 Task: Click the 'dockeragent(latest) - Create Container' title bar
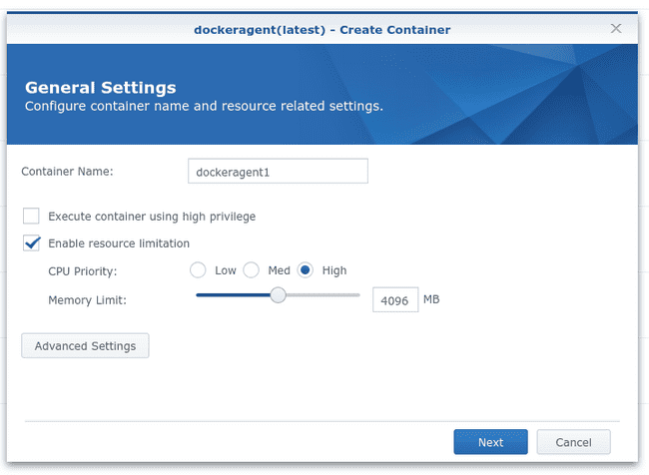point(323,30)
